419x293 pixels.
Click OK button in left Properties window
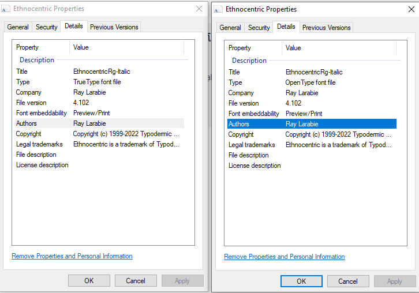point(89,281)
